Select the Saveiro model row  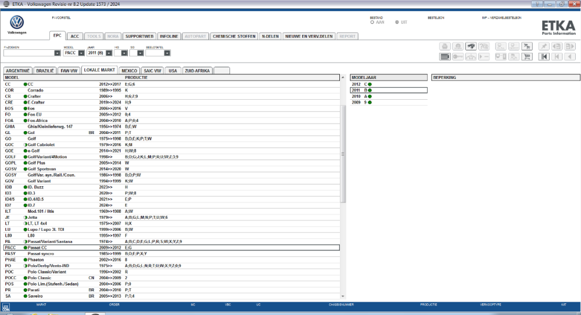click(171, 296)
